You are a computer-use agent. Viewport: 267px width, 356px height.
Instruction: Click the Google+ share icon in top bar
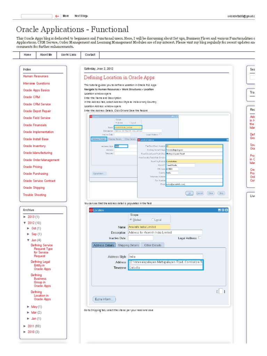pos(57,16)
